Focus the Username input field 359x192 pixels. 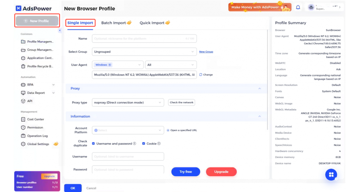(x=128, y=156)
